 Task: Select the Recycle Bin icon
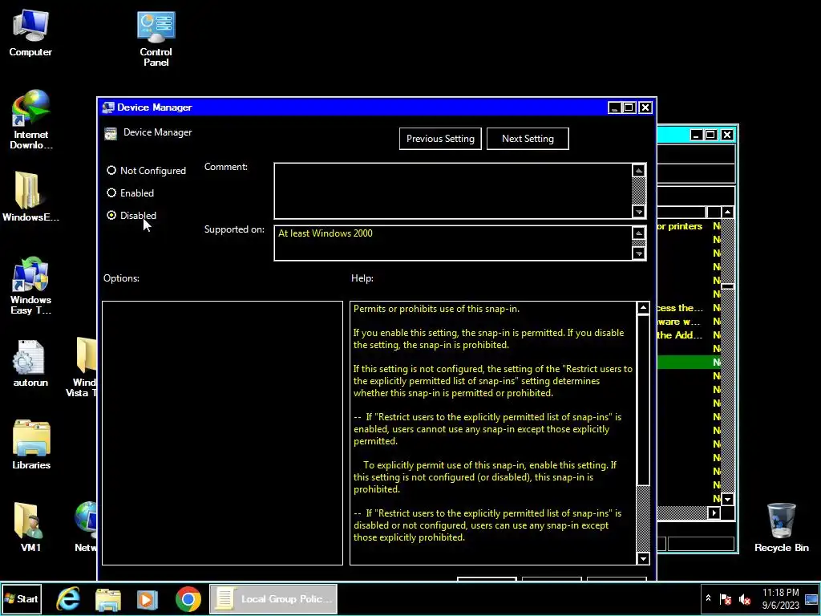point(781,527)
